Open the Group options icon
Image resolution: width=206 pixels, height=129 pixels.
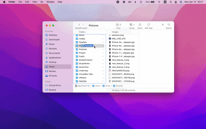[131, 25]
